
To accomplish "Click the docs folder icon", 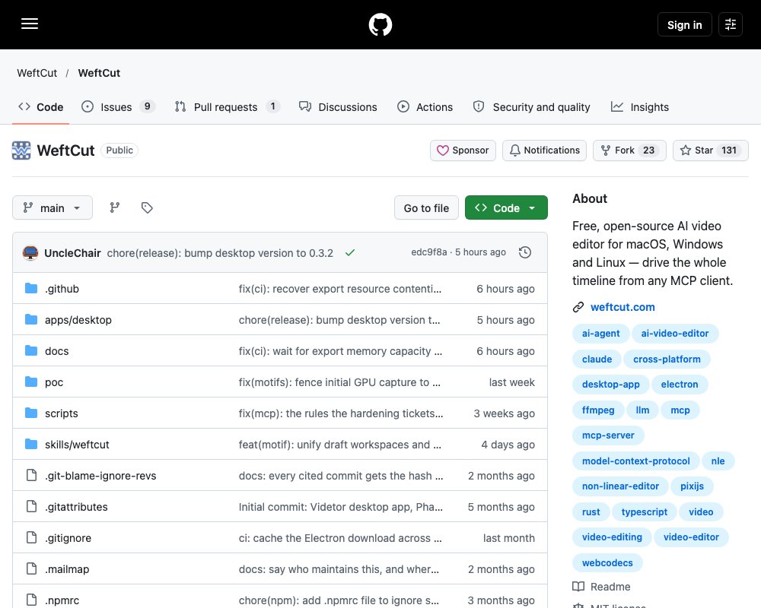I will [x=31, y=350].
